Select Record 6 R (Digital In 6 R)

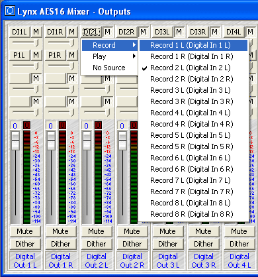tap(193, 169)
